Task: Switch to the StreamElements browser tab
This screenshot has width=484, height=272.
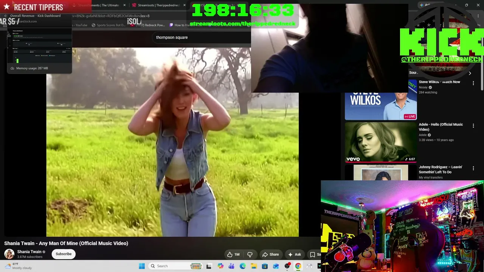Action: [98, 5]
